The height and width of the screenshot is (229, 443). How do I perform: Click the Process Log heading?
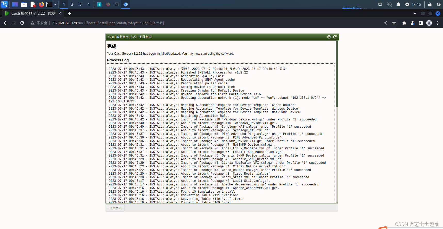click(x=118, y=60)
